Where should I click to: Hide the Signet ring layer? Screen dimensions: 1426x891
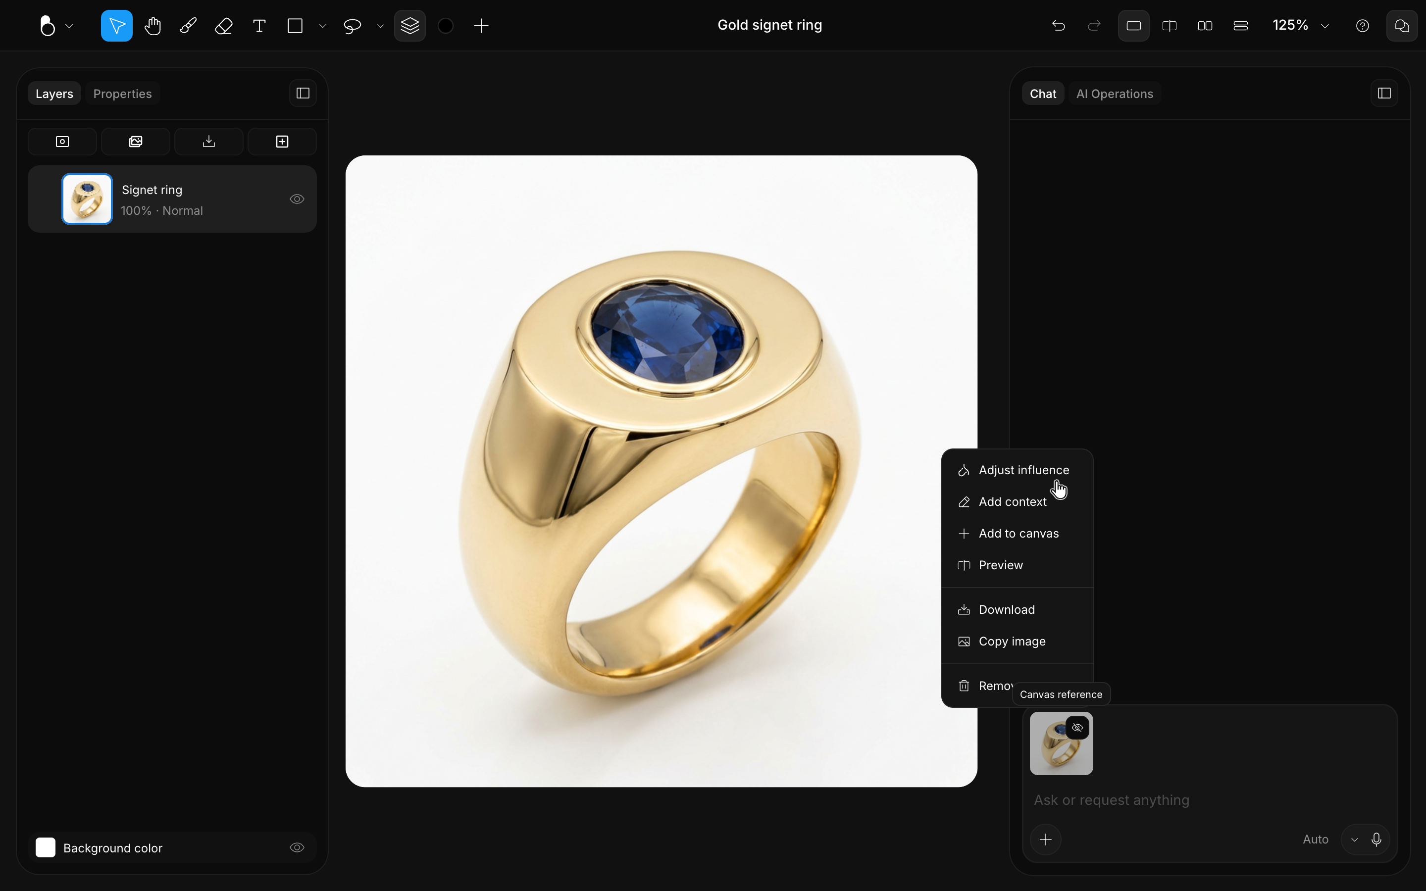(x=297, y=199)
